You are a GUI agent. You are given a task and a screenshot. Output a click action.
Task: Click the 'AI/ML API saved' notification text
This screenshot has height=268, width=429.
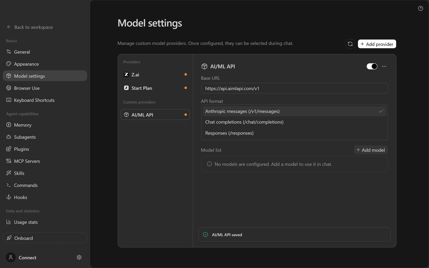227,235
